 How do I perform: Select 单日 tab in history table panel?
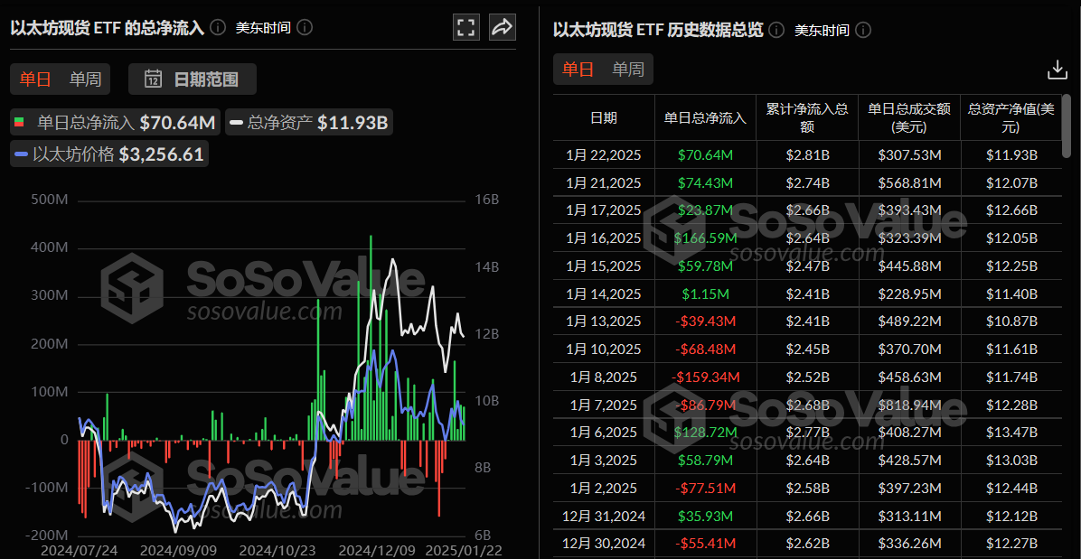(x=578, y=69)
